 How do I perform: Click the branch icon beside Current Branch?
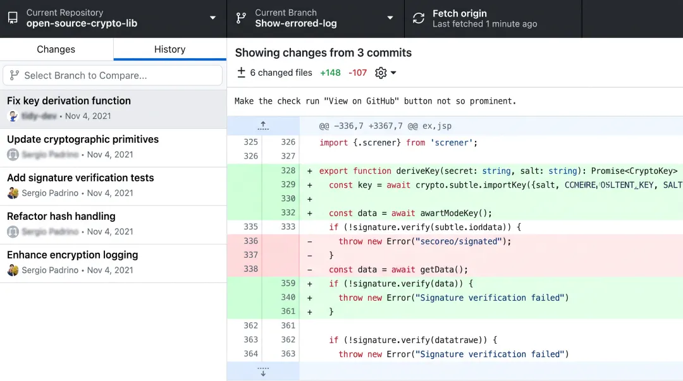tap(241, 18)
